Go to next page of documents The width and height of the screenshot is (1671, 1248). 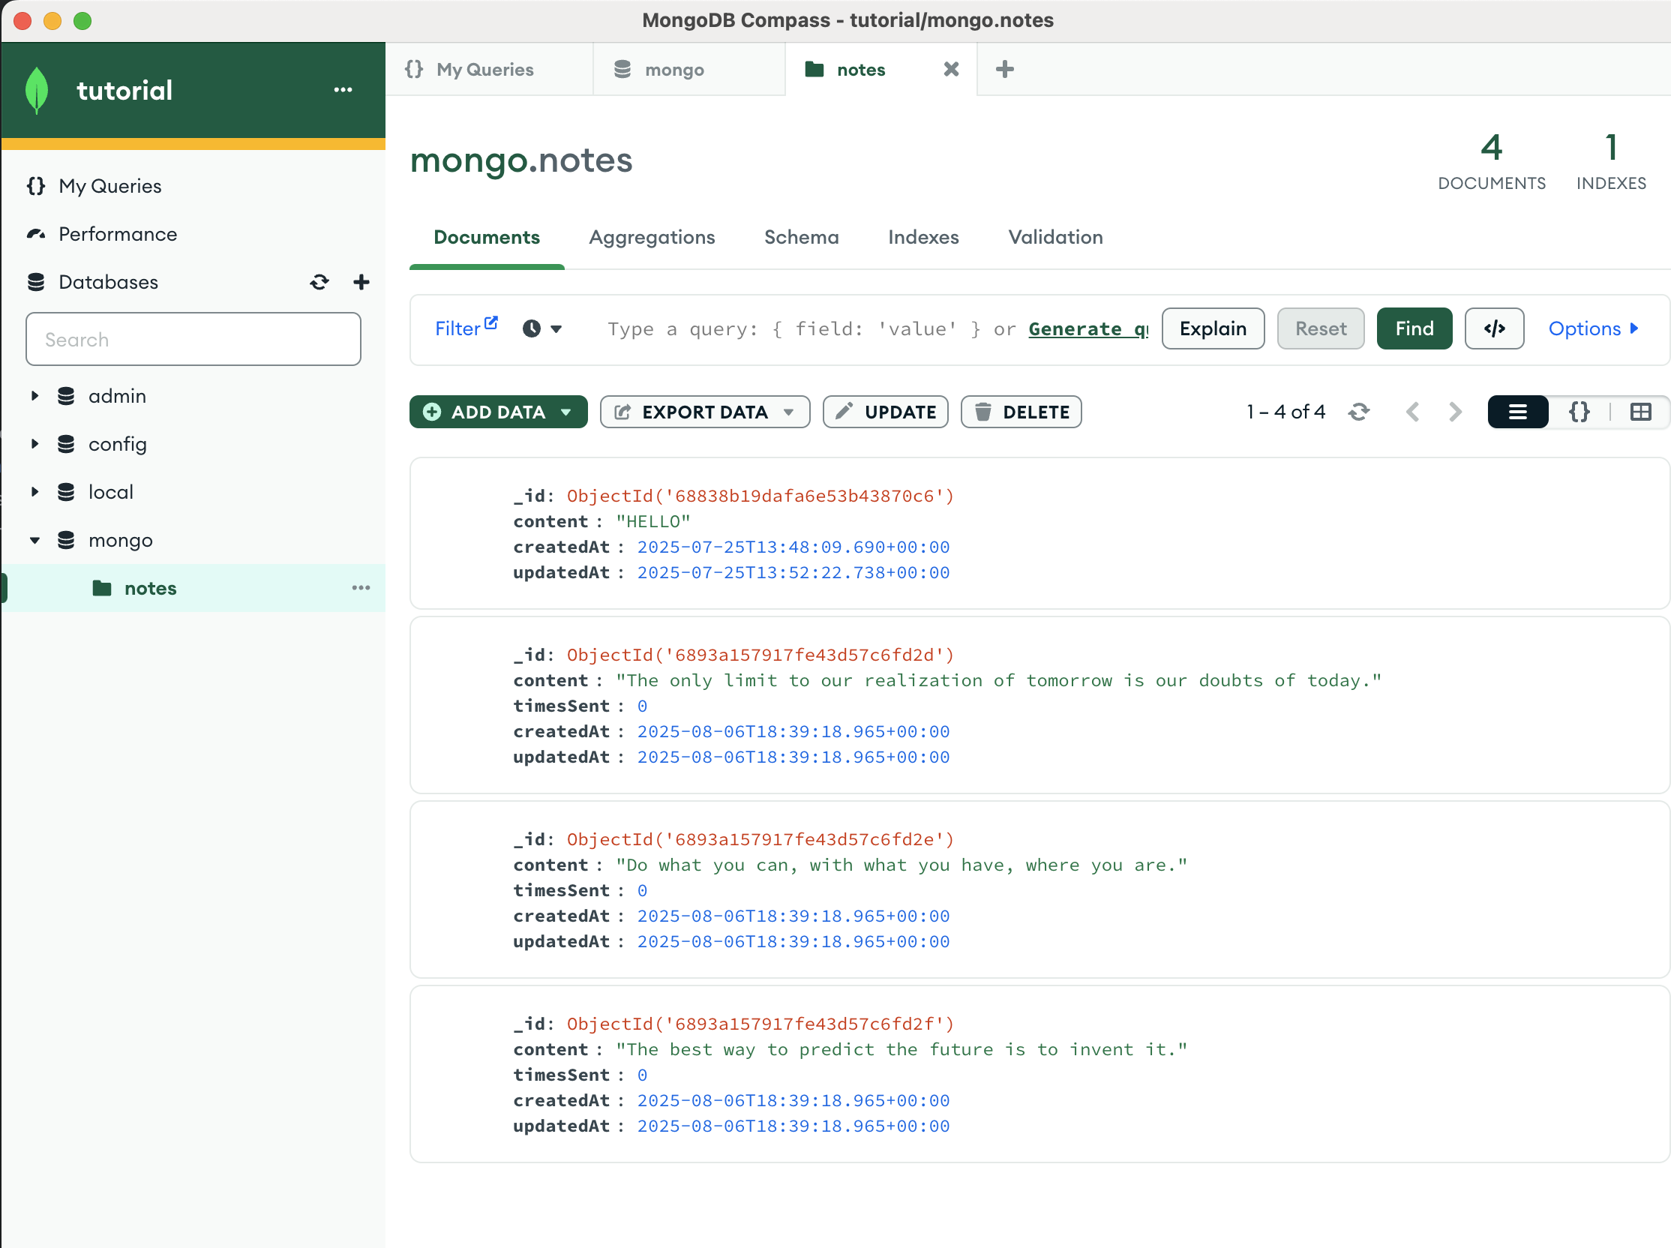coord(1454,412)
